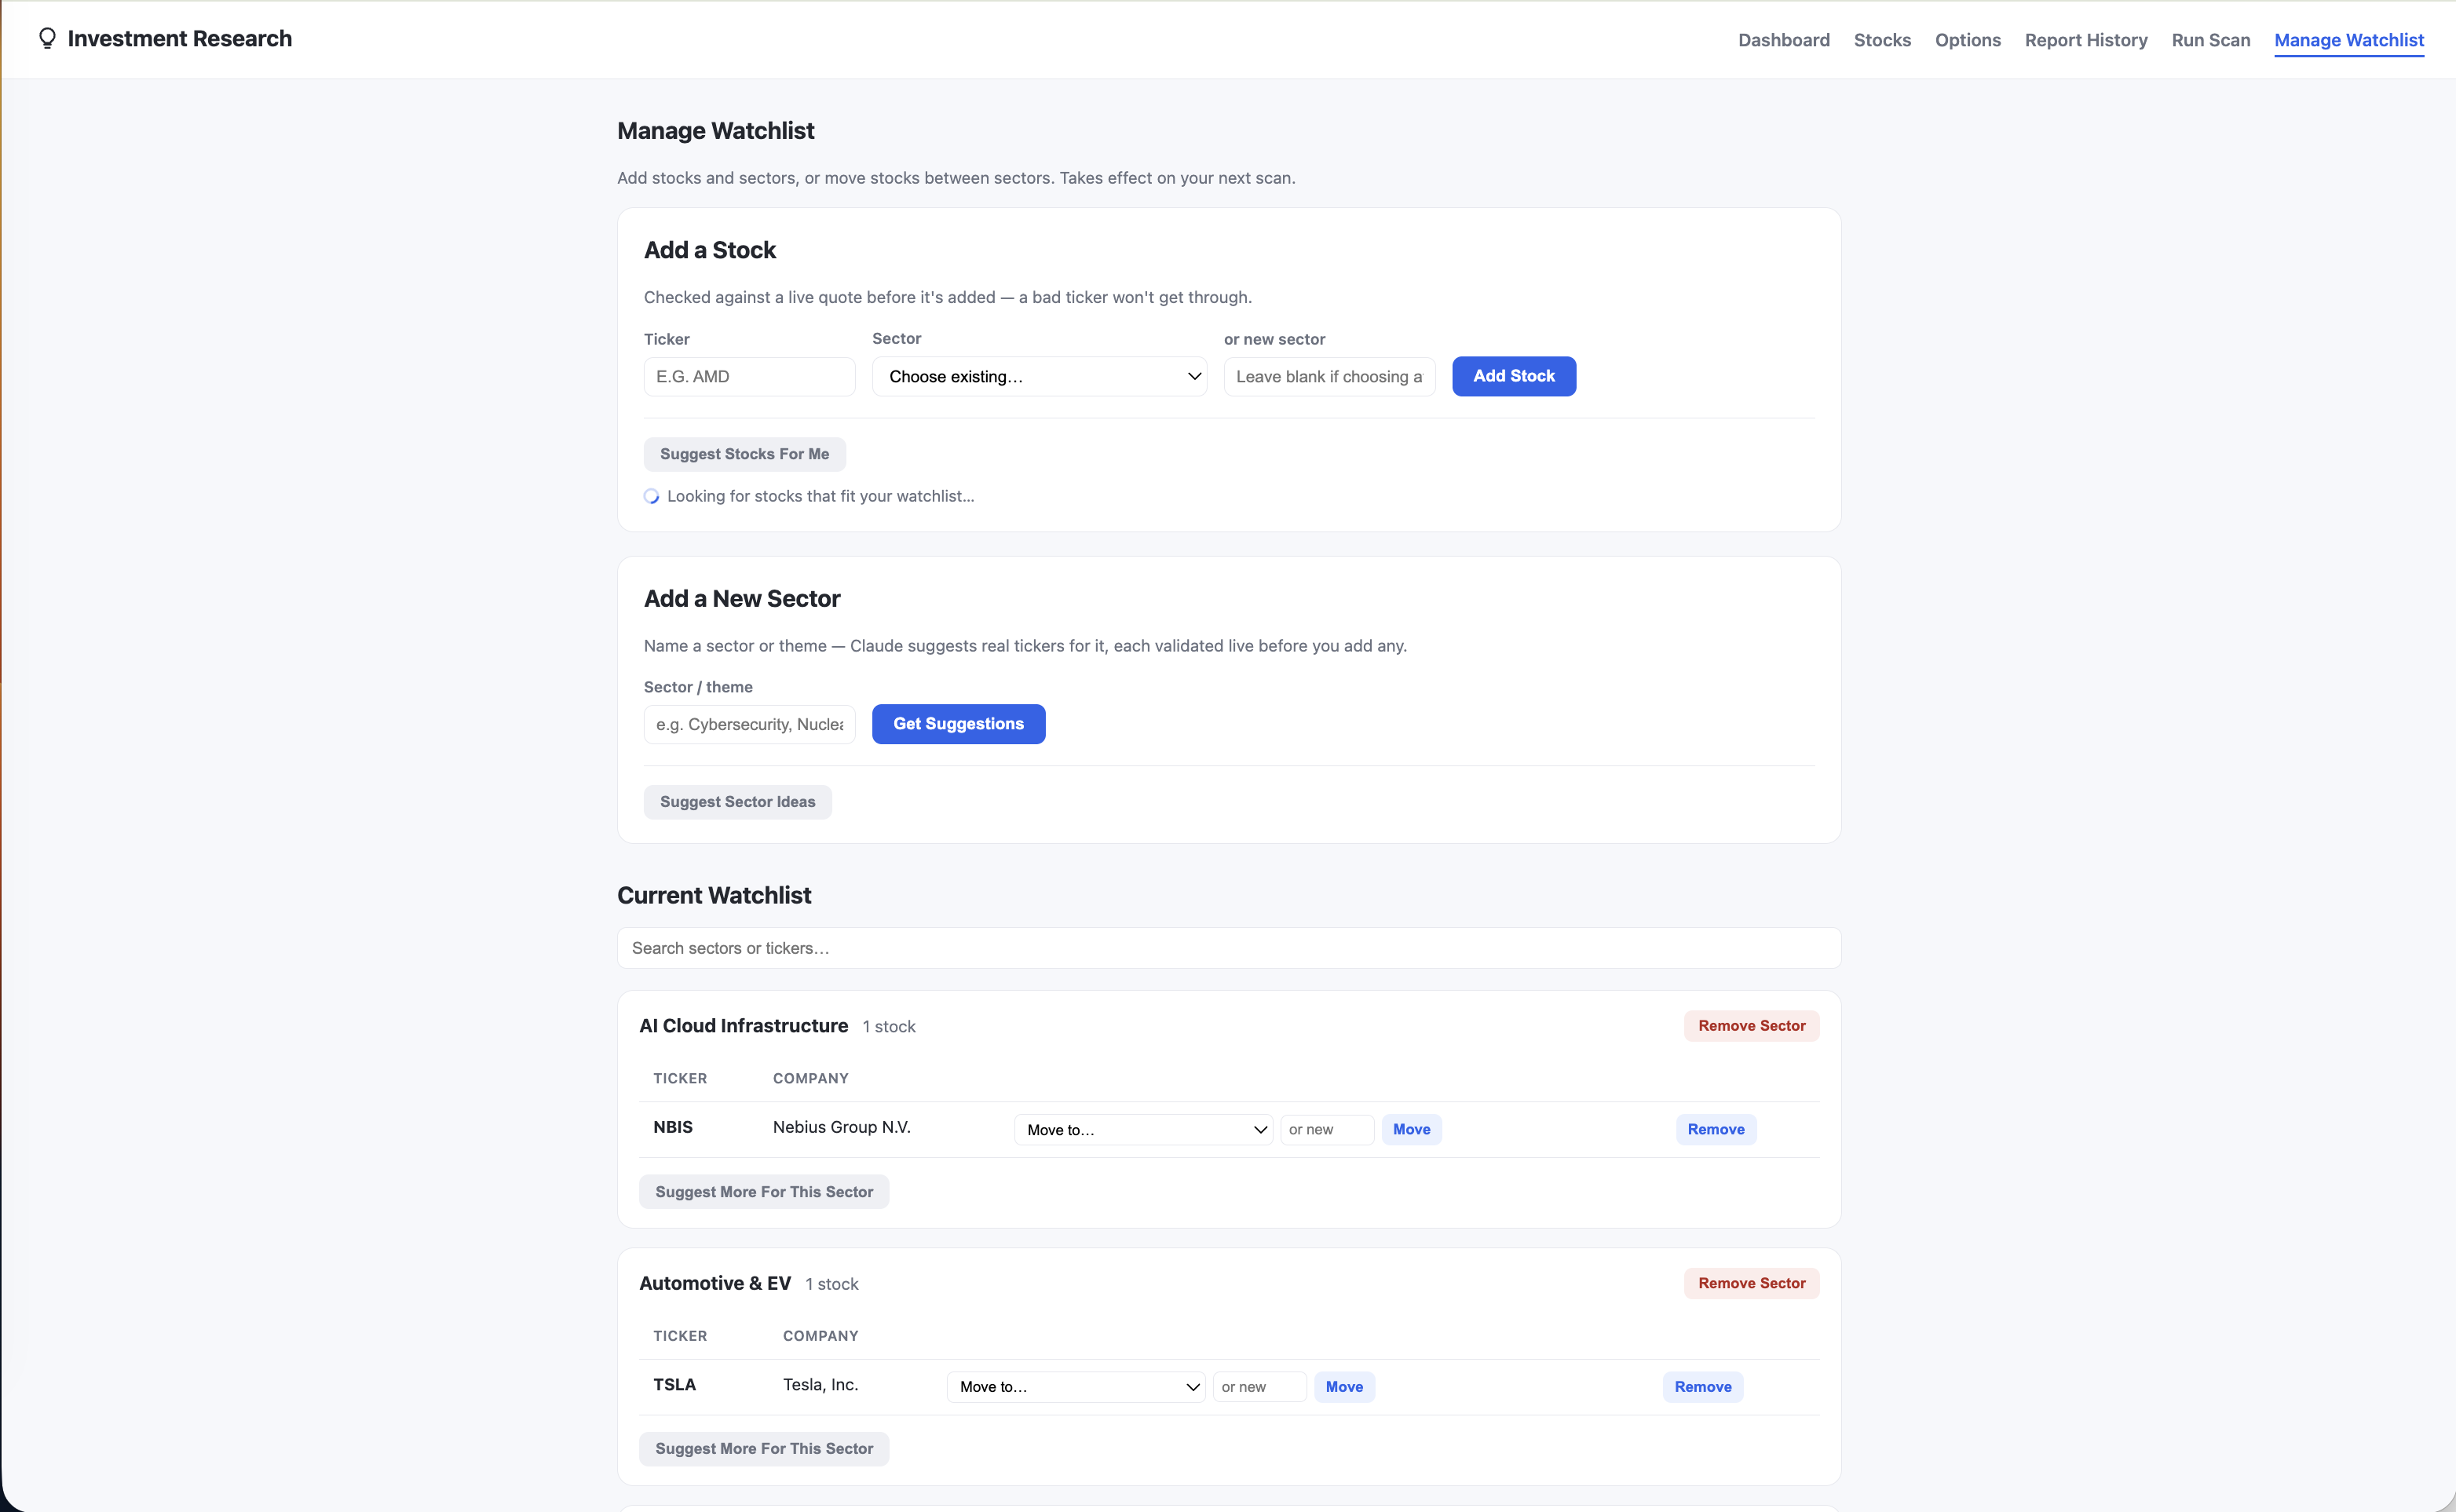
Task: Open the Move to dropdown for NBIS
Action: 1143,1130
